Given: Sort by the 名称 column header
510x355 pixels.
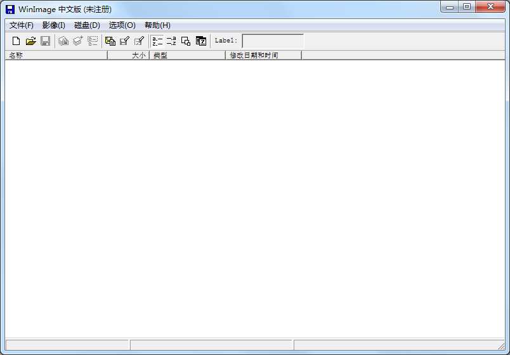Looking at the screenshot, I should pyautogui.click(x=56, y=55).
